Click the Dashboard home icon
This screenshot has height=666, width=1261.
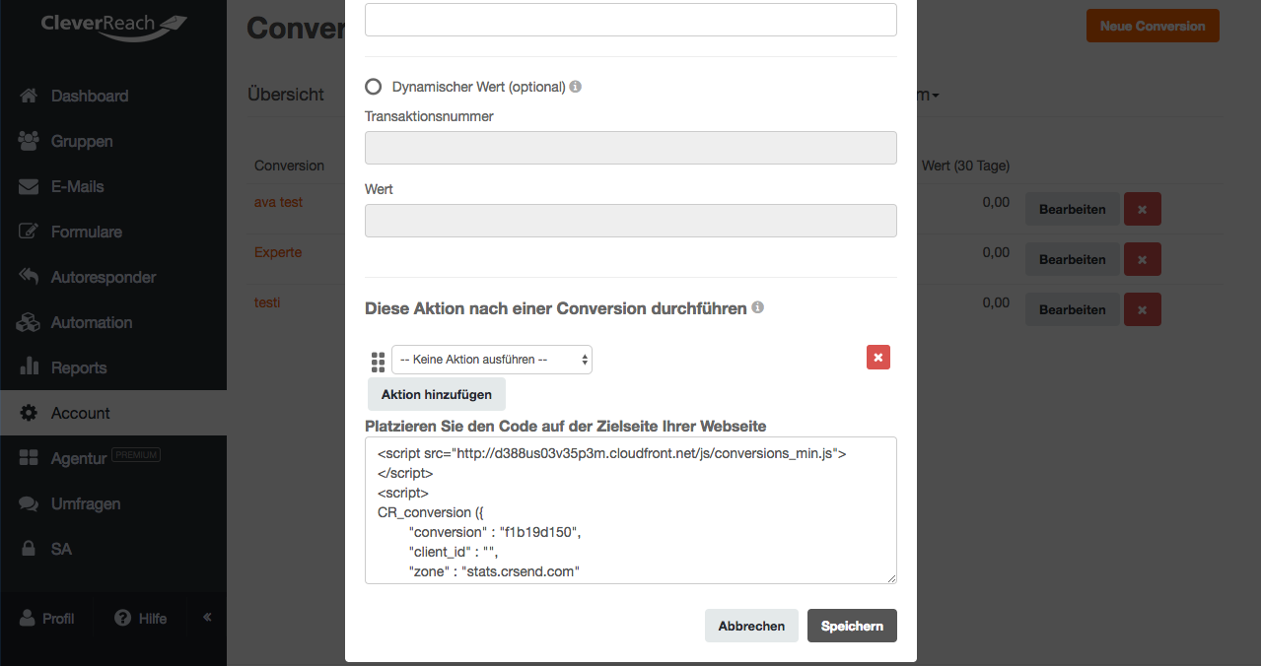[29, 96]
